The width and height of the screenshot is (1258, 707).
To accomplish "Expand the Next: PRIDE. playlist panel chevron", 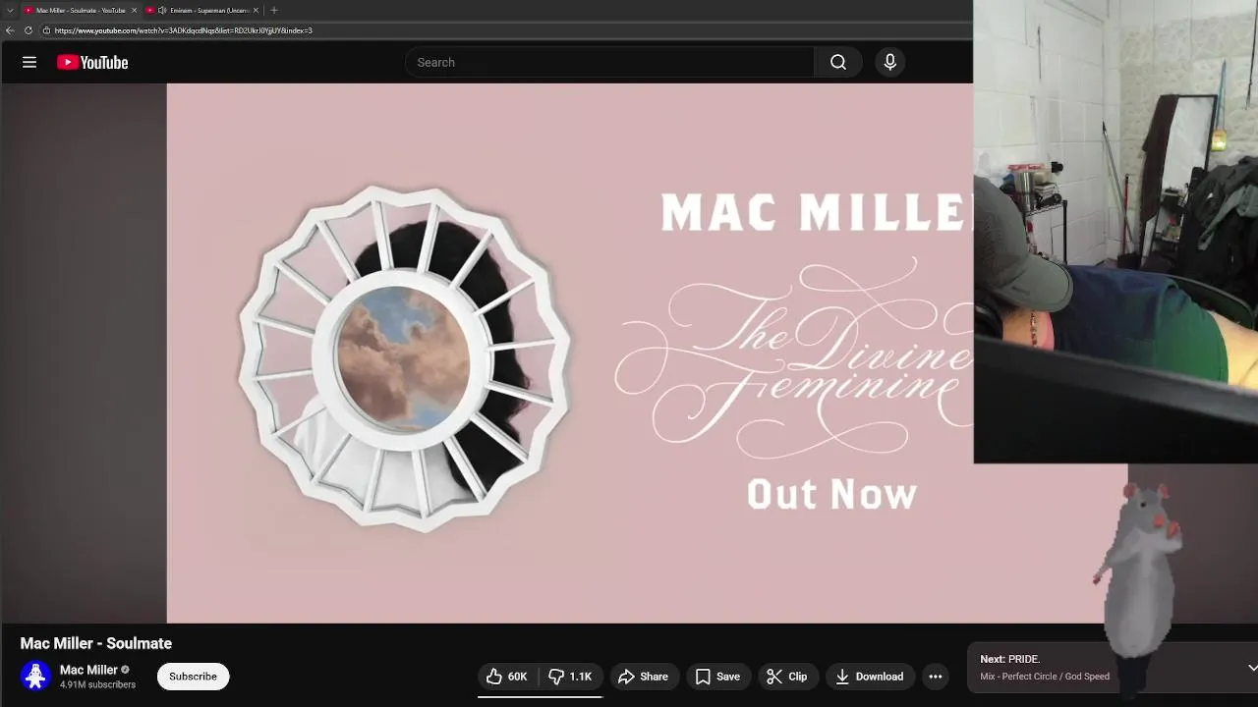I will tap(1252, 668).
